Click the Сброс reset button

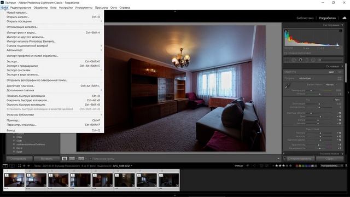(x=329, y=159)
